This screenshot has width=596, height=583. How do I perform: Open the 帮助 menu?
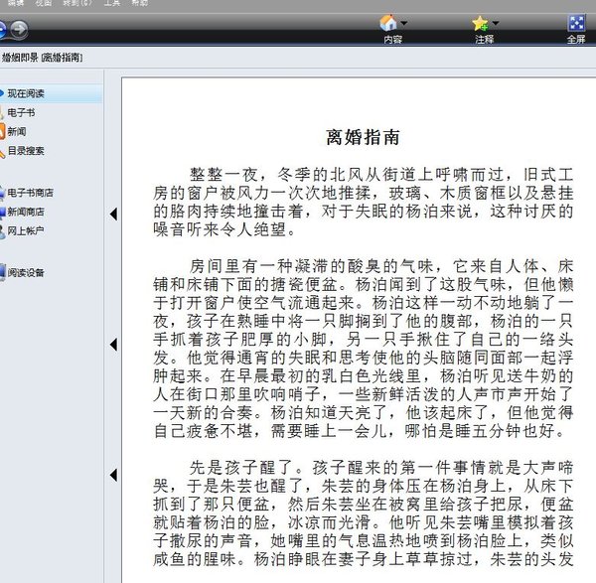(139, 3)
